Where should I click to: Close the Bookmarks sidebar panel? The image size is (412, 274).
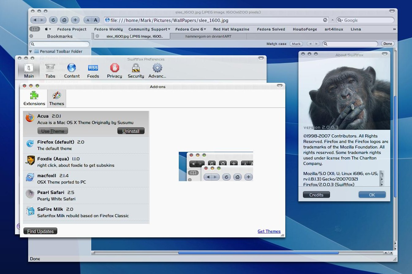click(x=31, y=36)
